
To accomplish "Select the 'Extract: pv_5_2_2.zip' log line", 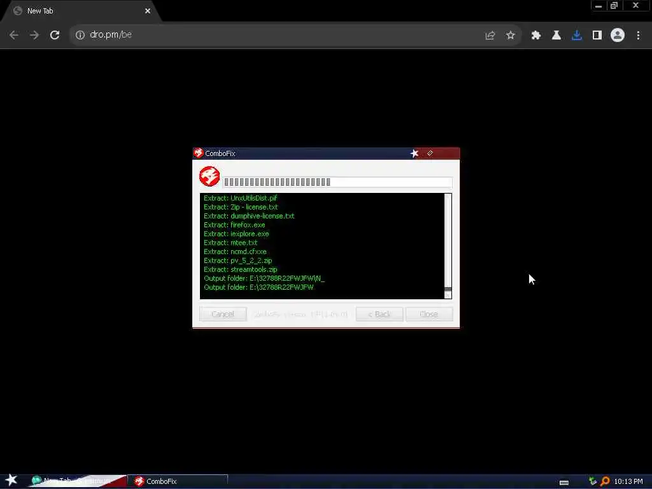I will pyautogui.click(x=238, y=260).
